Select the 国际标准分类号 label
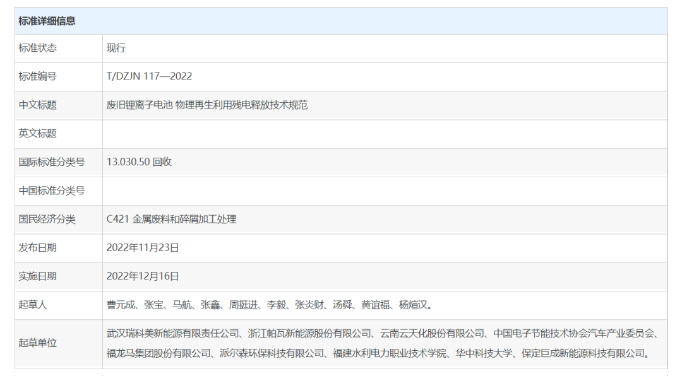Screen dimensions: 682x376 pos(51,162)
